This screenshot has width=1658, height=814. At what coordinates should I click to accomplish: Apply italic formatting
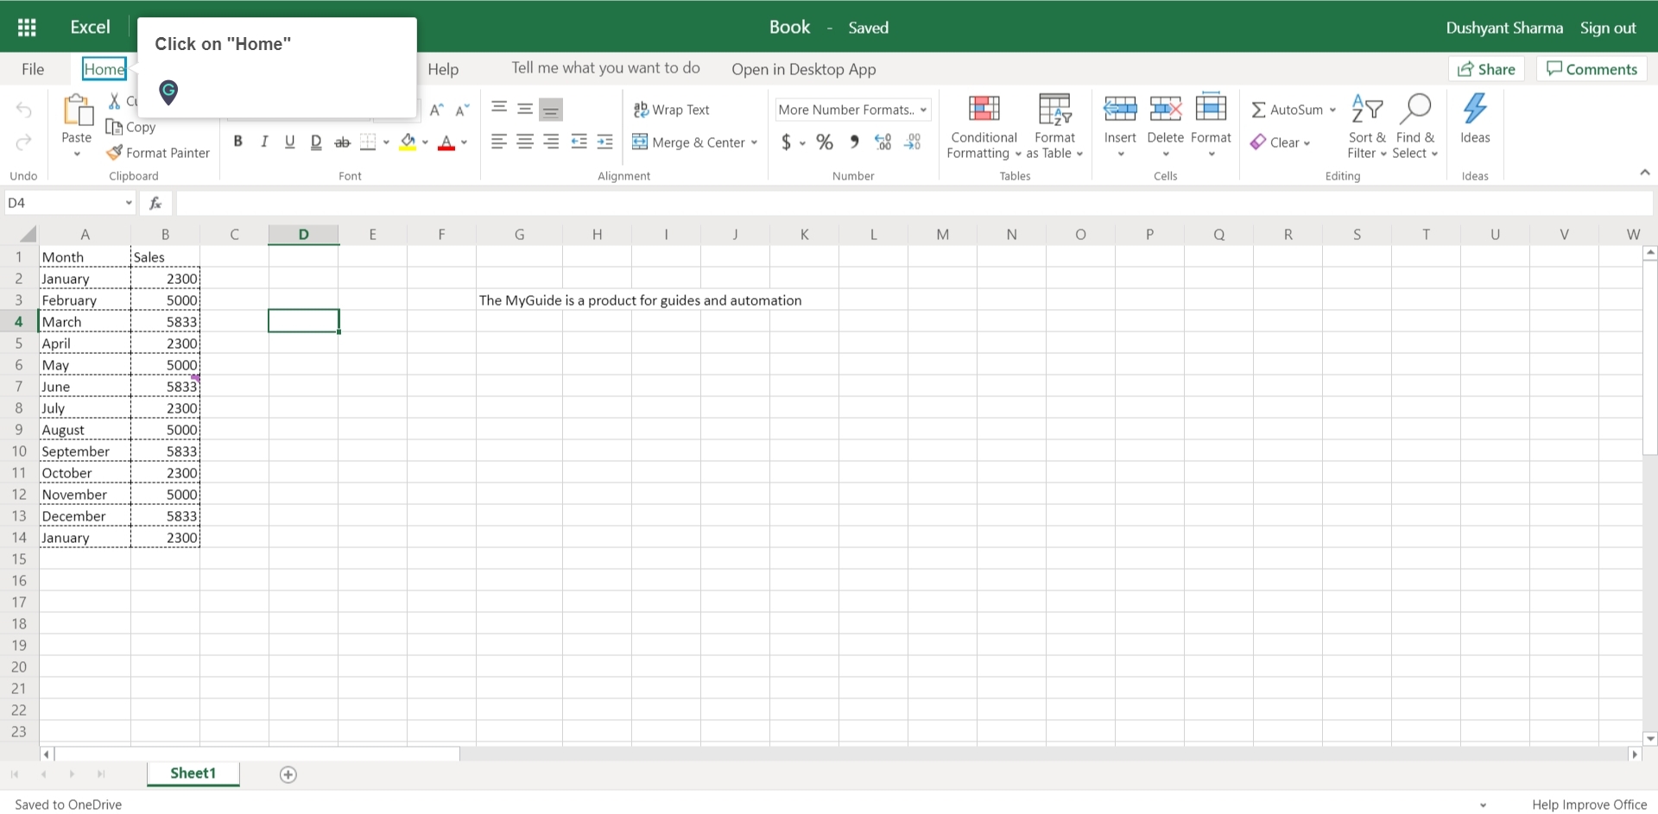pyautogui.click(x=264, y=142)
